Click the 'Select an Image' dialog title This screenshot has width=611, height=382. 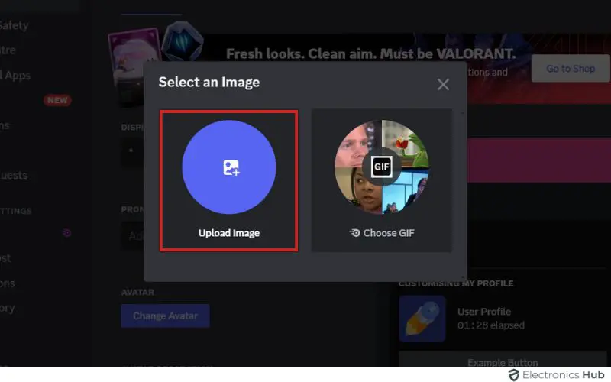(209, 83)
